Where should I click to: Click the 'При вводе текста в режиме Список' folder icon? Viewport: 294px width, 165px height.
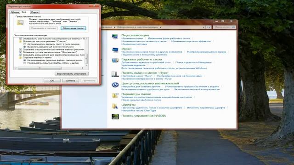click(x=20, y=41)
